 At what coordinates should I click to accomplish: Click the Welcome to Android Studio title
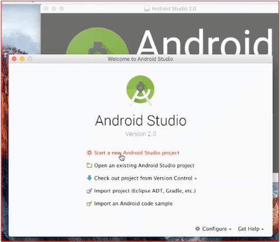click(141, 59)
